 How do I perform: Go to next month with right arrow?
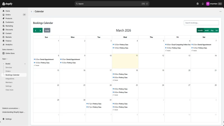pos(40,30)
